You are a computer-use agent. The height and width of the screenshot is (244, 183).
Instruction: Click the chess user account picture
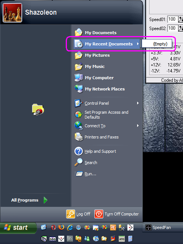[12, 13]
